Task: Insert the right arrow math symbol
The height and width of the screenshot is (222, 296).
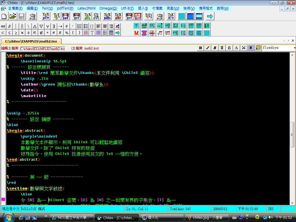Action: coord(60,26)
